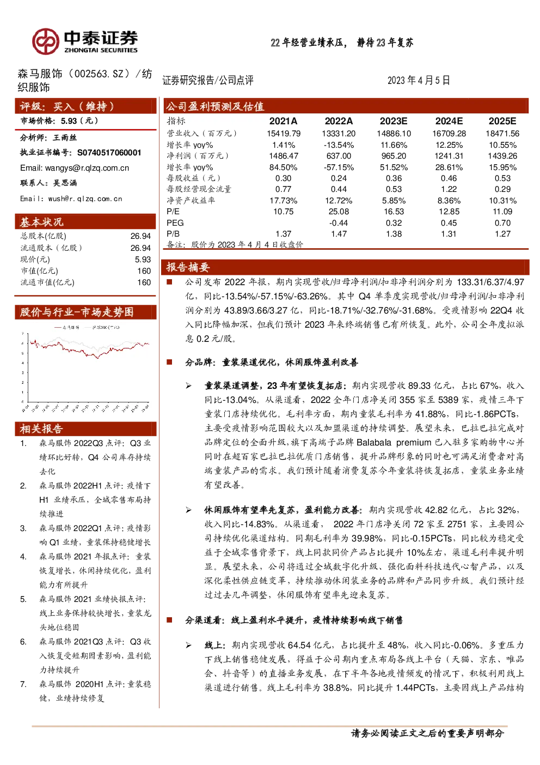The height and width of the screenshot is (765, 540).
Task: Click the '流通市值(亿元)' row
Action: coord(85,282)
